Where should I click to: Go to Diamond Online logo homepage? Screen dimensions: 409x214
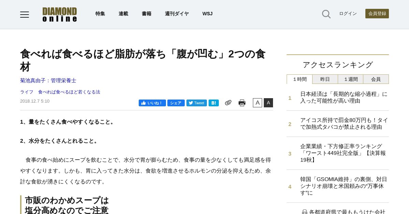click(60, 15)
